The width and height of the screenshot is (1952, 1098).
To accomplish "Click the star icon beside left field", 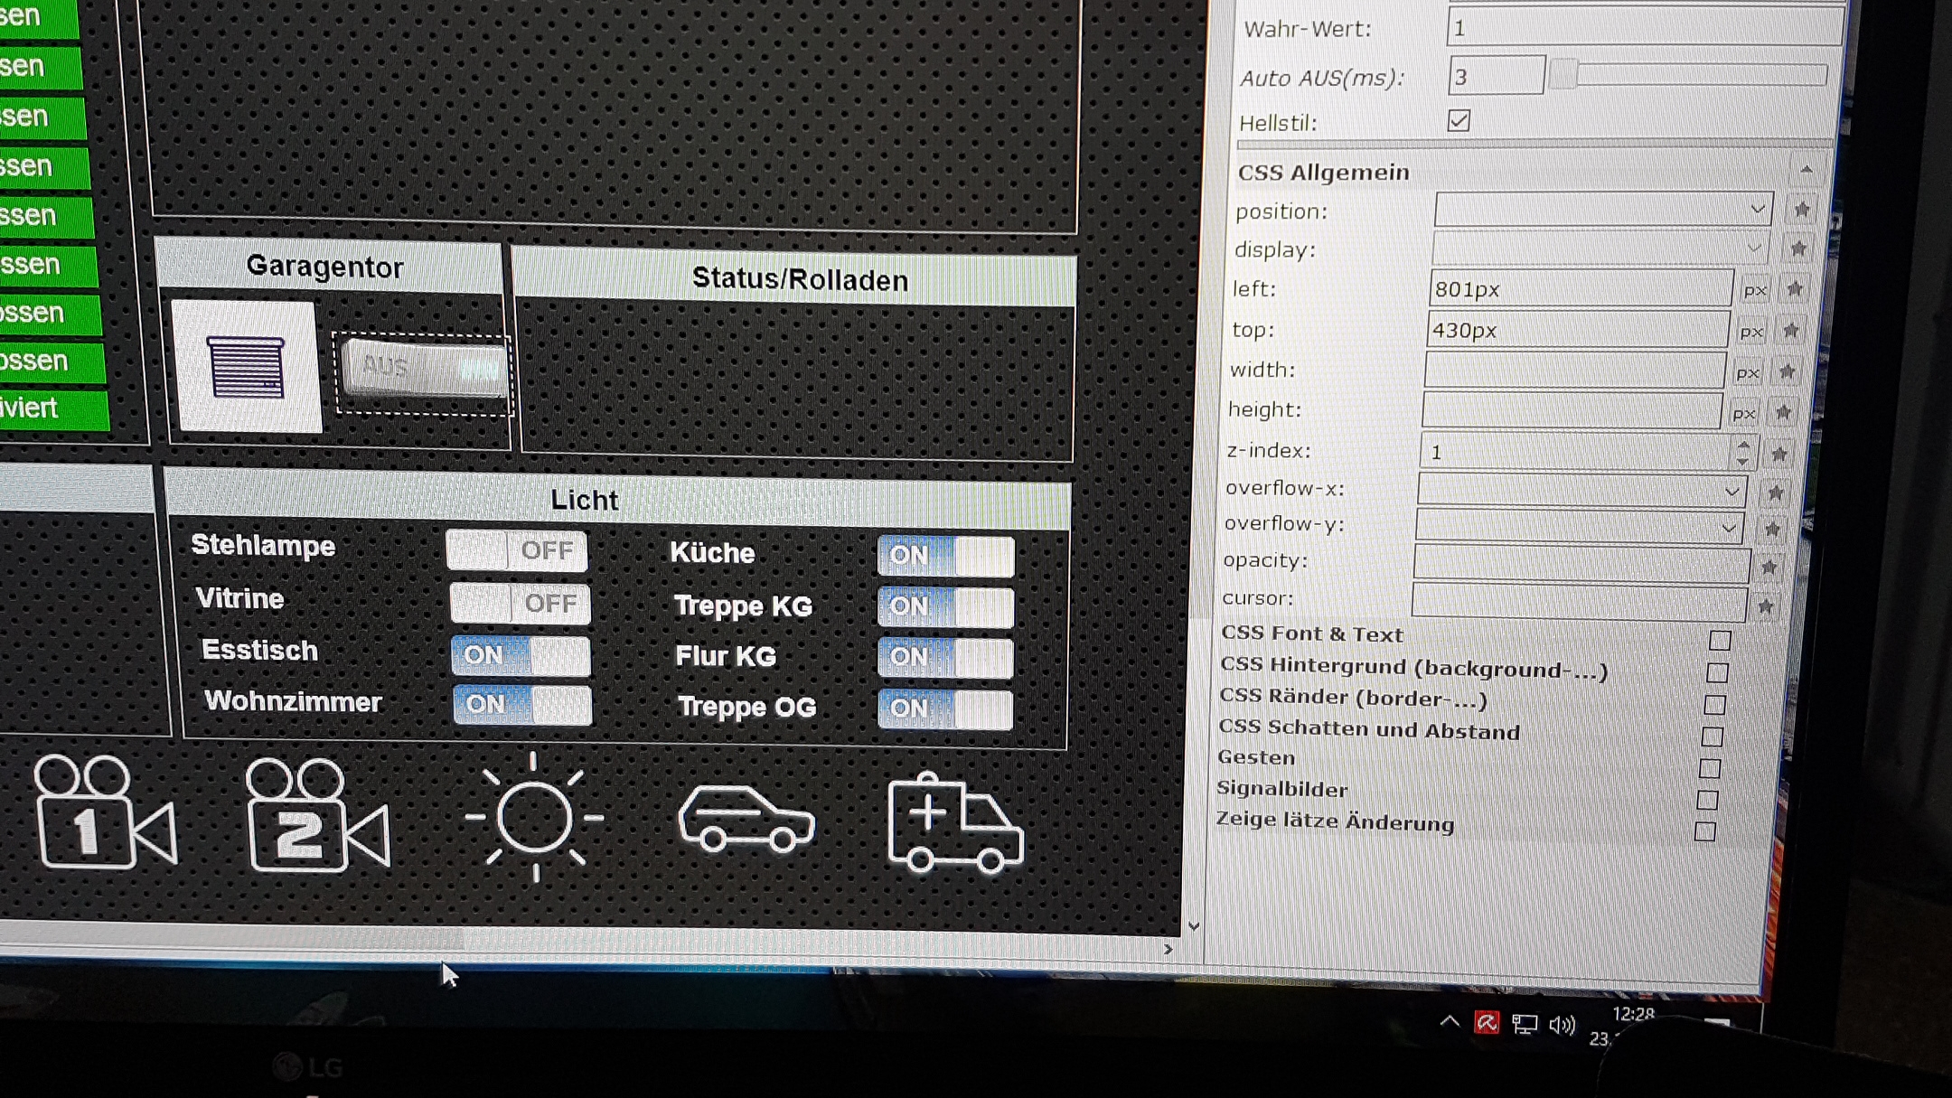I will click(x=1795, y=289).
